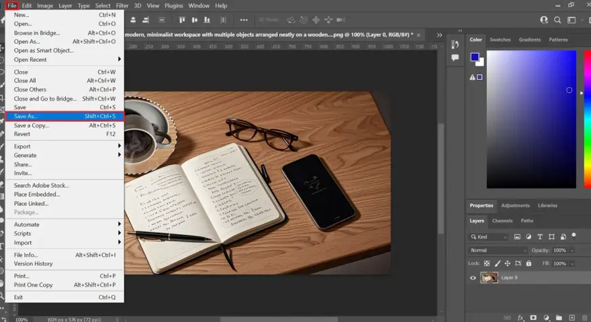Screen dimensions: 591x322
Task: Select the 3D pan camera icon
Action: point(316,20)
